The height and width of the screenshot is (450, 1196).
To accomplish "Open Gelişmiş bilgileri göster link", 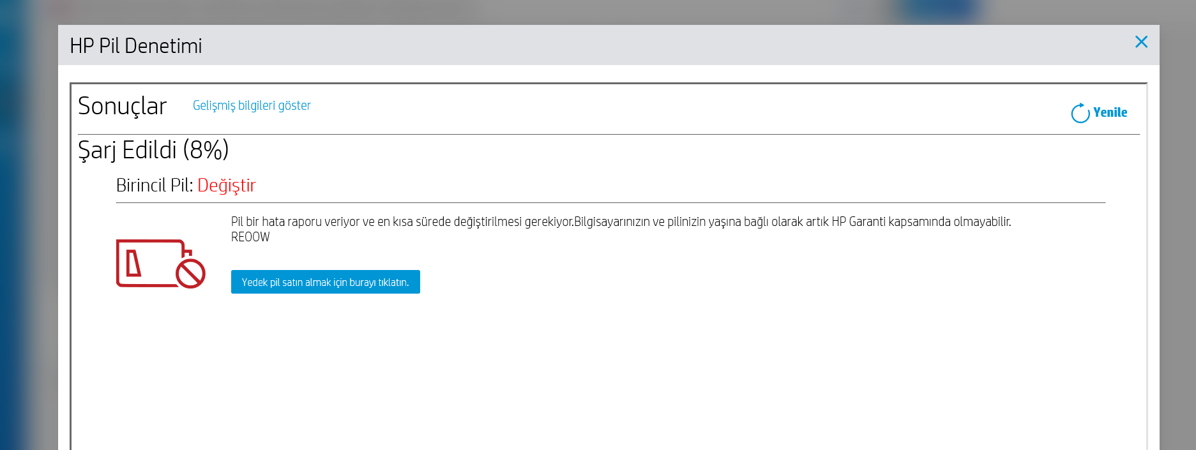I will click(x=252, y=105).
